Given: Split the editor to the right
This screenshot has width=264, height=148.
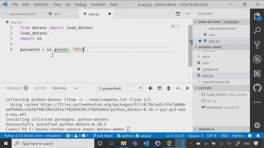Looking at the screenshot, I should pyautogui.click(x=178, y=14).
